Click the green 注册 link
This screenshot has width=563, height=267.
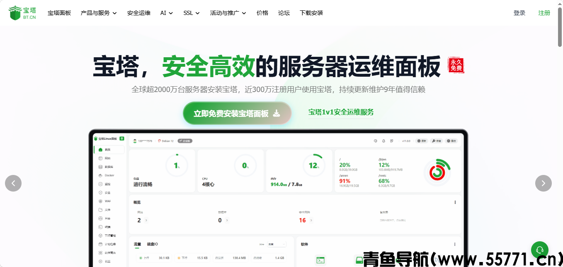click(x=544, y=13)
